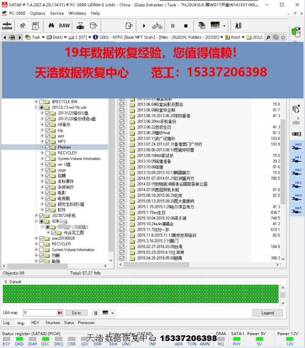Expand the Photoes folder in tree
The width and height of the screenshot is (305, 348).
tap(43, 147)
